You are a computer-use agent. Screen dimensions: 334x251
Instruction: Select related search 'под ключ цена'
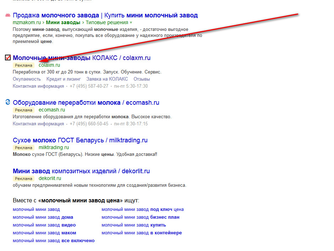tap(142, 209)
